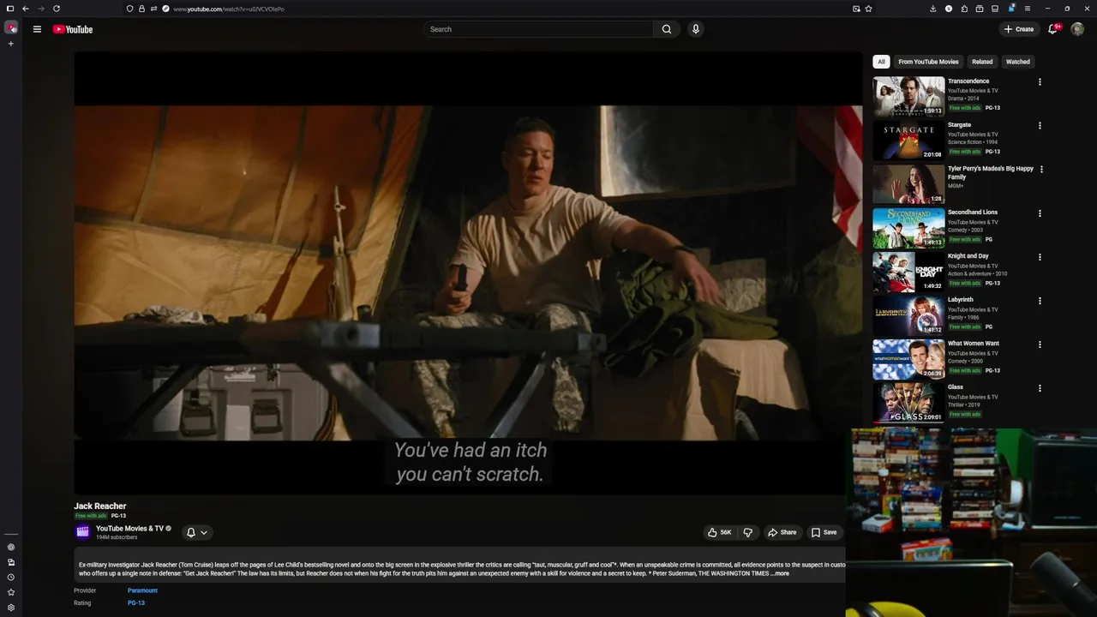Open the YouTube hamburger guide menu
The width and height of the screenshot is (1097, 617).
pyautogui.click(x=37, y=29)
